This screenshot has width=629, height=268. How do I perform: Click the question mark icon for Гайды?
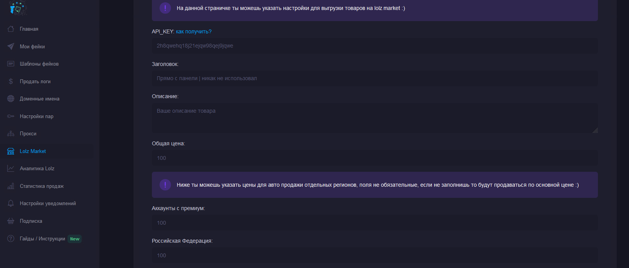(x=11, y=238)
